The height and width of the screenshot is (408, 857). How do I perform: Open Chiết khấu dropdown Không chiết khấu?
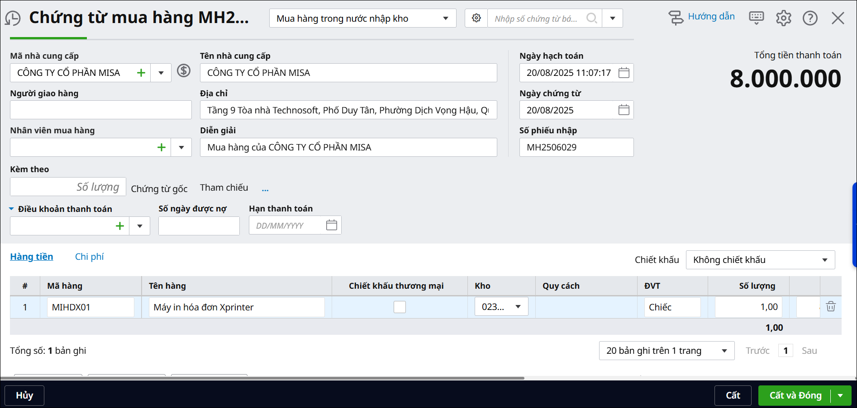click(x=760, y=260)
